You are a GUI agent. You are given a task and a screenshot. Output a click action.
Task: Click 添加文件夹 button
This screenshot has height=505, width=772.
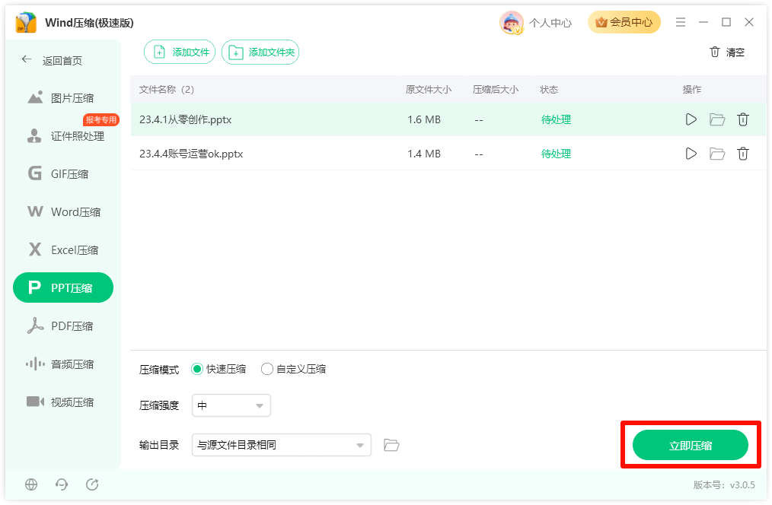click(260, 52)
